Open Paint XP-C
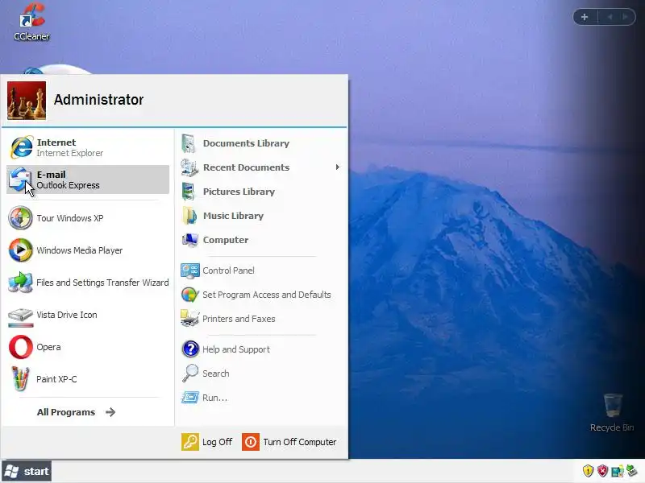Screen dimensions: 645x483 (x=88, y=379)
